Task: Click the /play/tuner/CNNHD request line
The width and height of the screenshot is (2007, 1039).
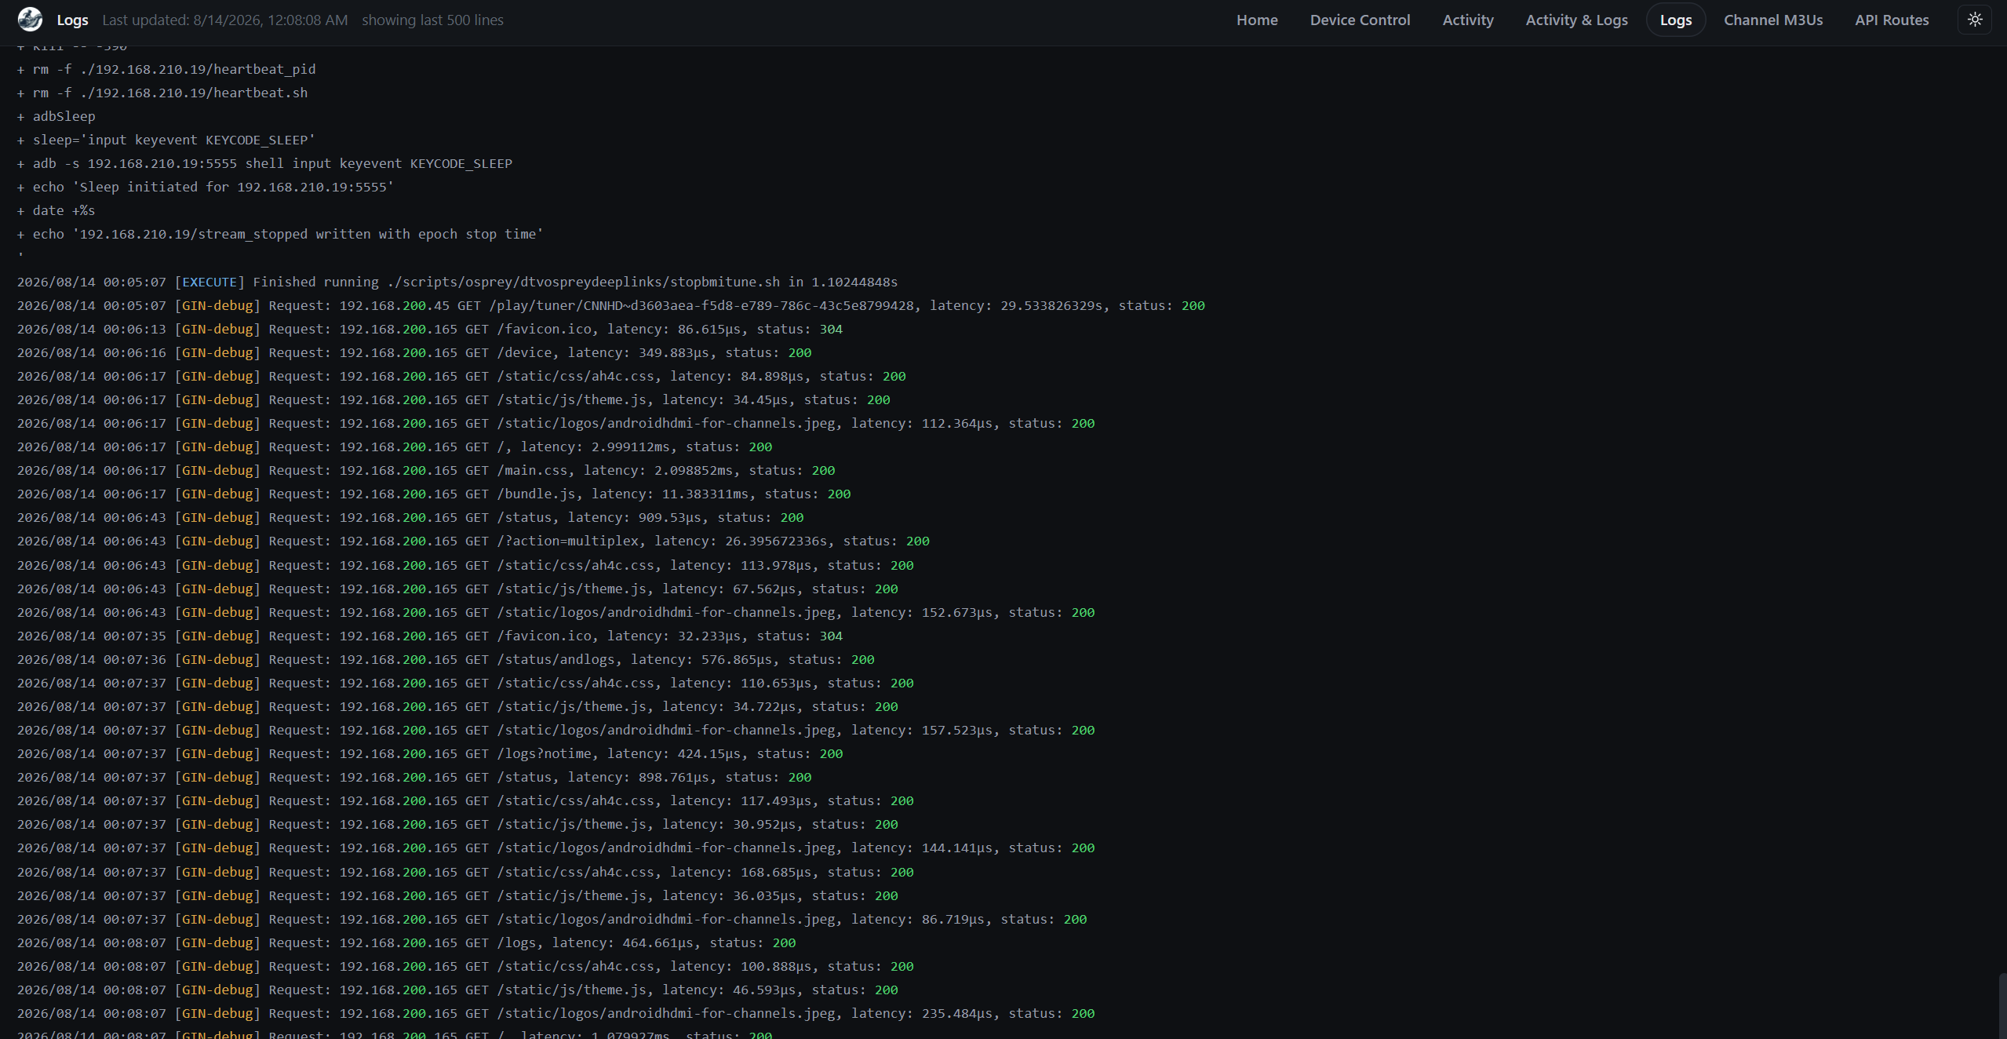Action: point(611,305)
